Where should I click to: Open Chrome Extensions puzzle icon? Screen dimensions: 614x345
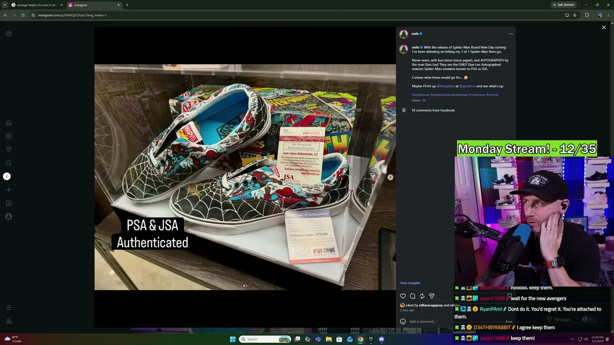pyautogui.click(x=587, y=15)
